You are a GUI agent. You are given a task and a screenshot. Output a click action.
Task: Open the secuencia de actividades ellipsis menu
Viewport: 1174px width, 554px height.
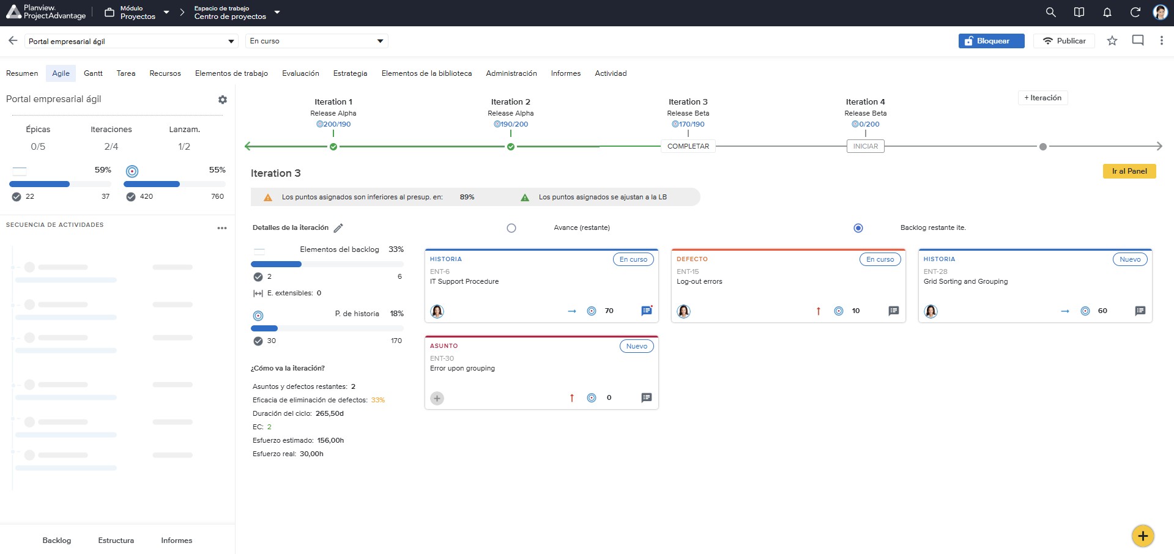222,228
